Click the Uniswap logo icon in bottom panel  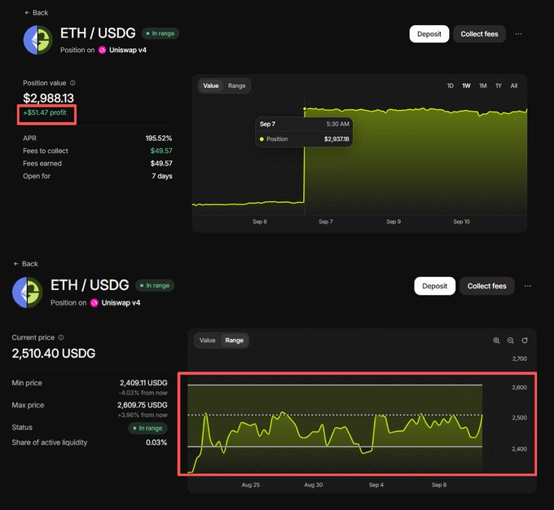click(94, 303)
